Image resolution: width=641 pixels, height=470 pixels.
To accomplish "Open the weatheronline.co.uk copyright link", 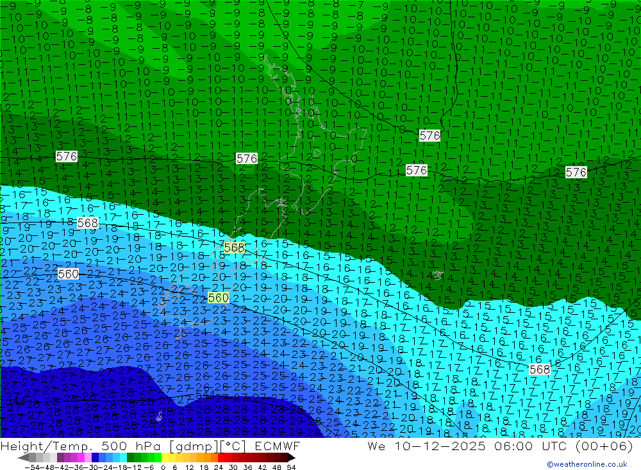I will [x=587, y=464].
